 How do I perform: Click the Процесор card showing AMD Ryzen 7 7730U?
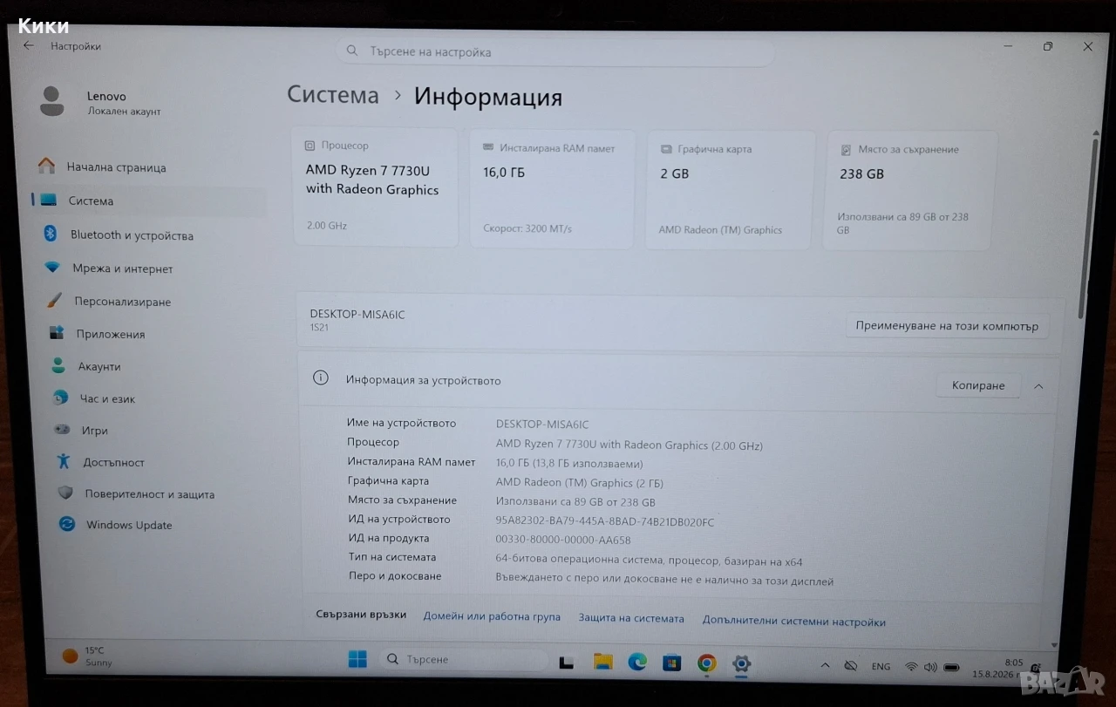[375, 187]
